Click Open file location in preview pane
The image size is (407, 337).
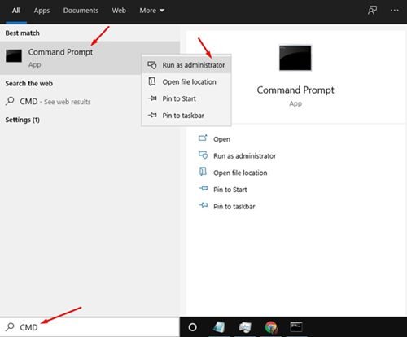[240, 173]
